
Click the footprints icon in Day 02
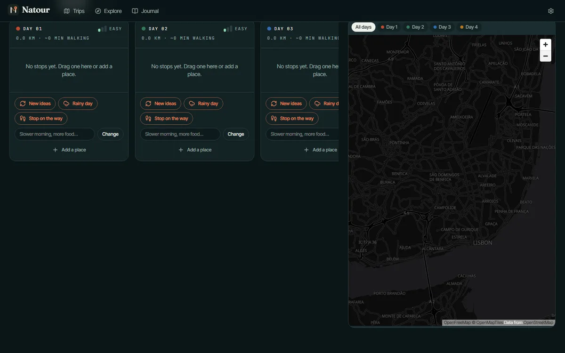pyautogui.click(x=148, y=119)
